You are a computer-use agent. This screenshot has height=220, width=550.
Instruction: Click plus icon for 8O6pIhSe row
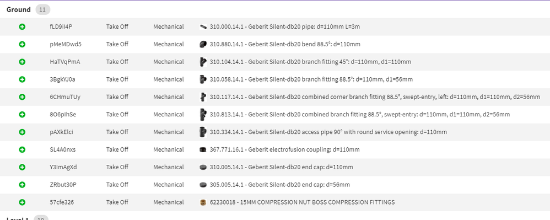[x=22, y=114]
